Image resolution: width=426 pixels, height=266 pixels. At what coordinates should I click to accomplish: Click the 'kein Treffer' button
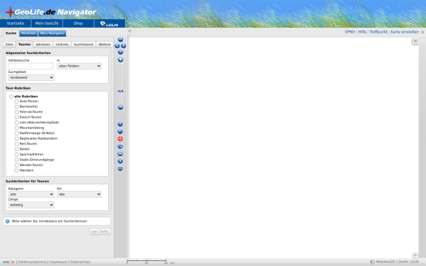point(100,231)
